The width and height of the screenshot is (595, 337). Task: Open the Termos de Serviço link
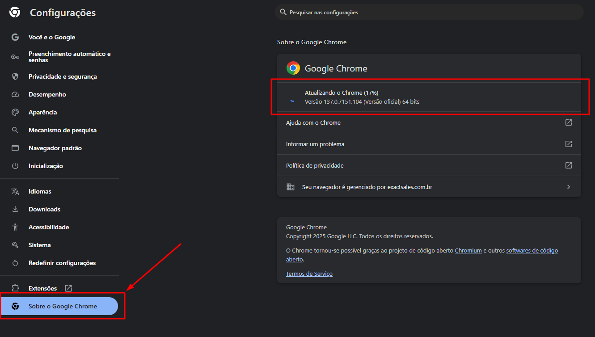pyautogui.click(x=309, y=274)
